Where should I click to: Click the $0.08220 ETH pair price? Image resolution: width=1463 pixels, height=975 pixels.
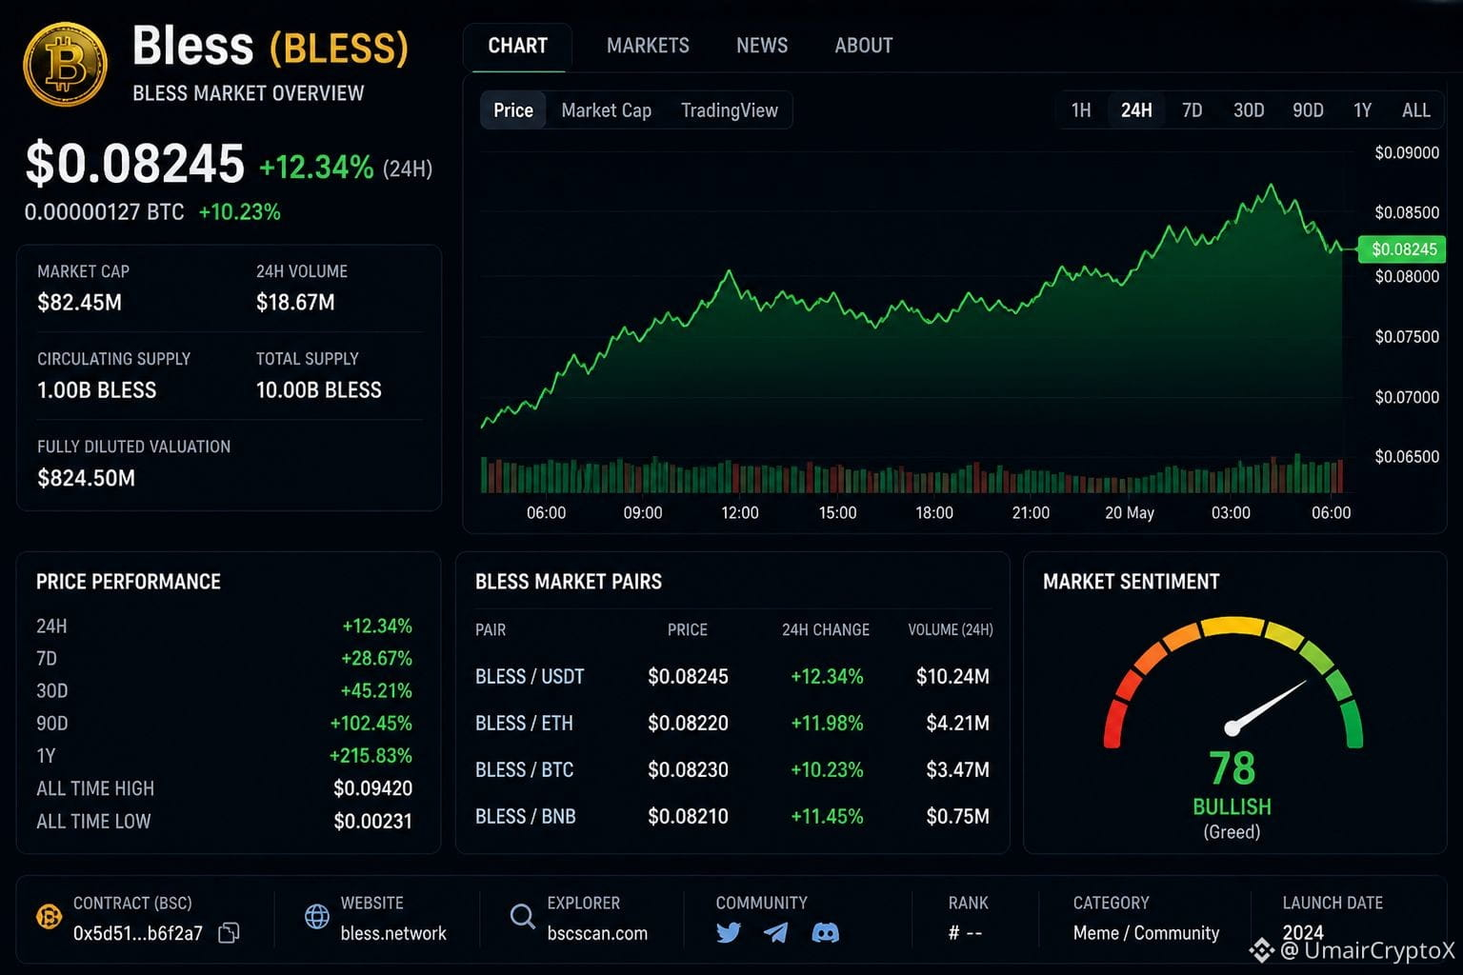point(688,724)
